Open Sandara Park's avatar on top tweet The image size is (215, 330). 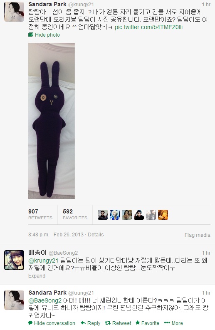14,12
